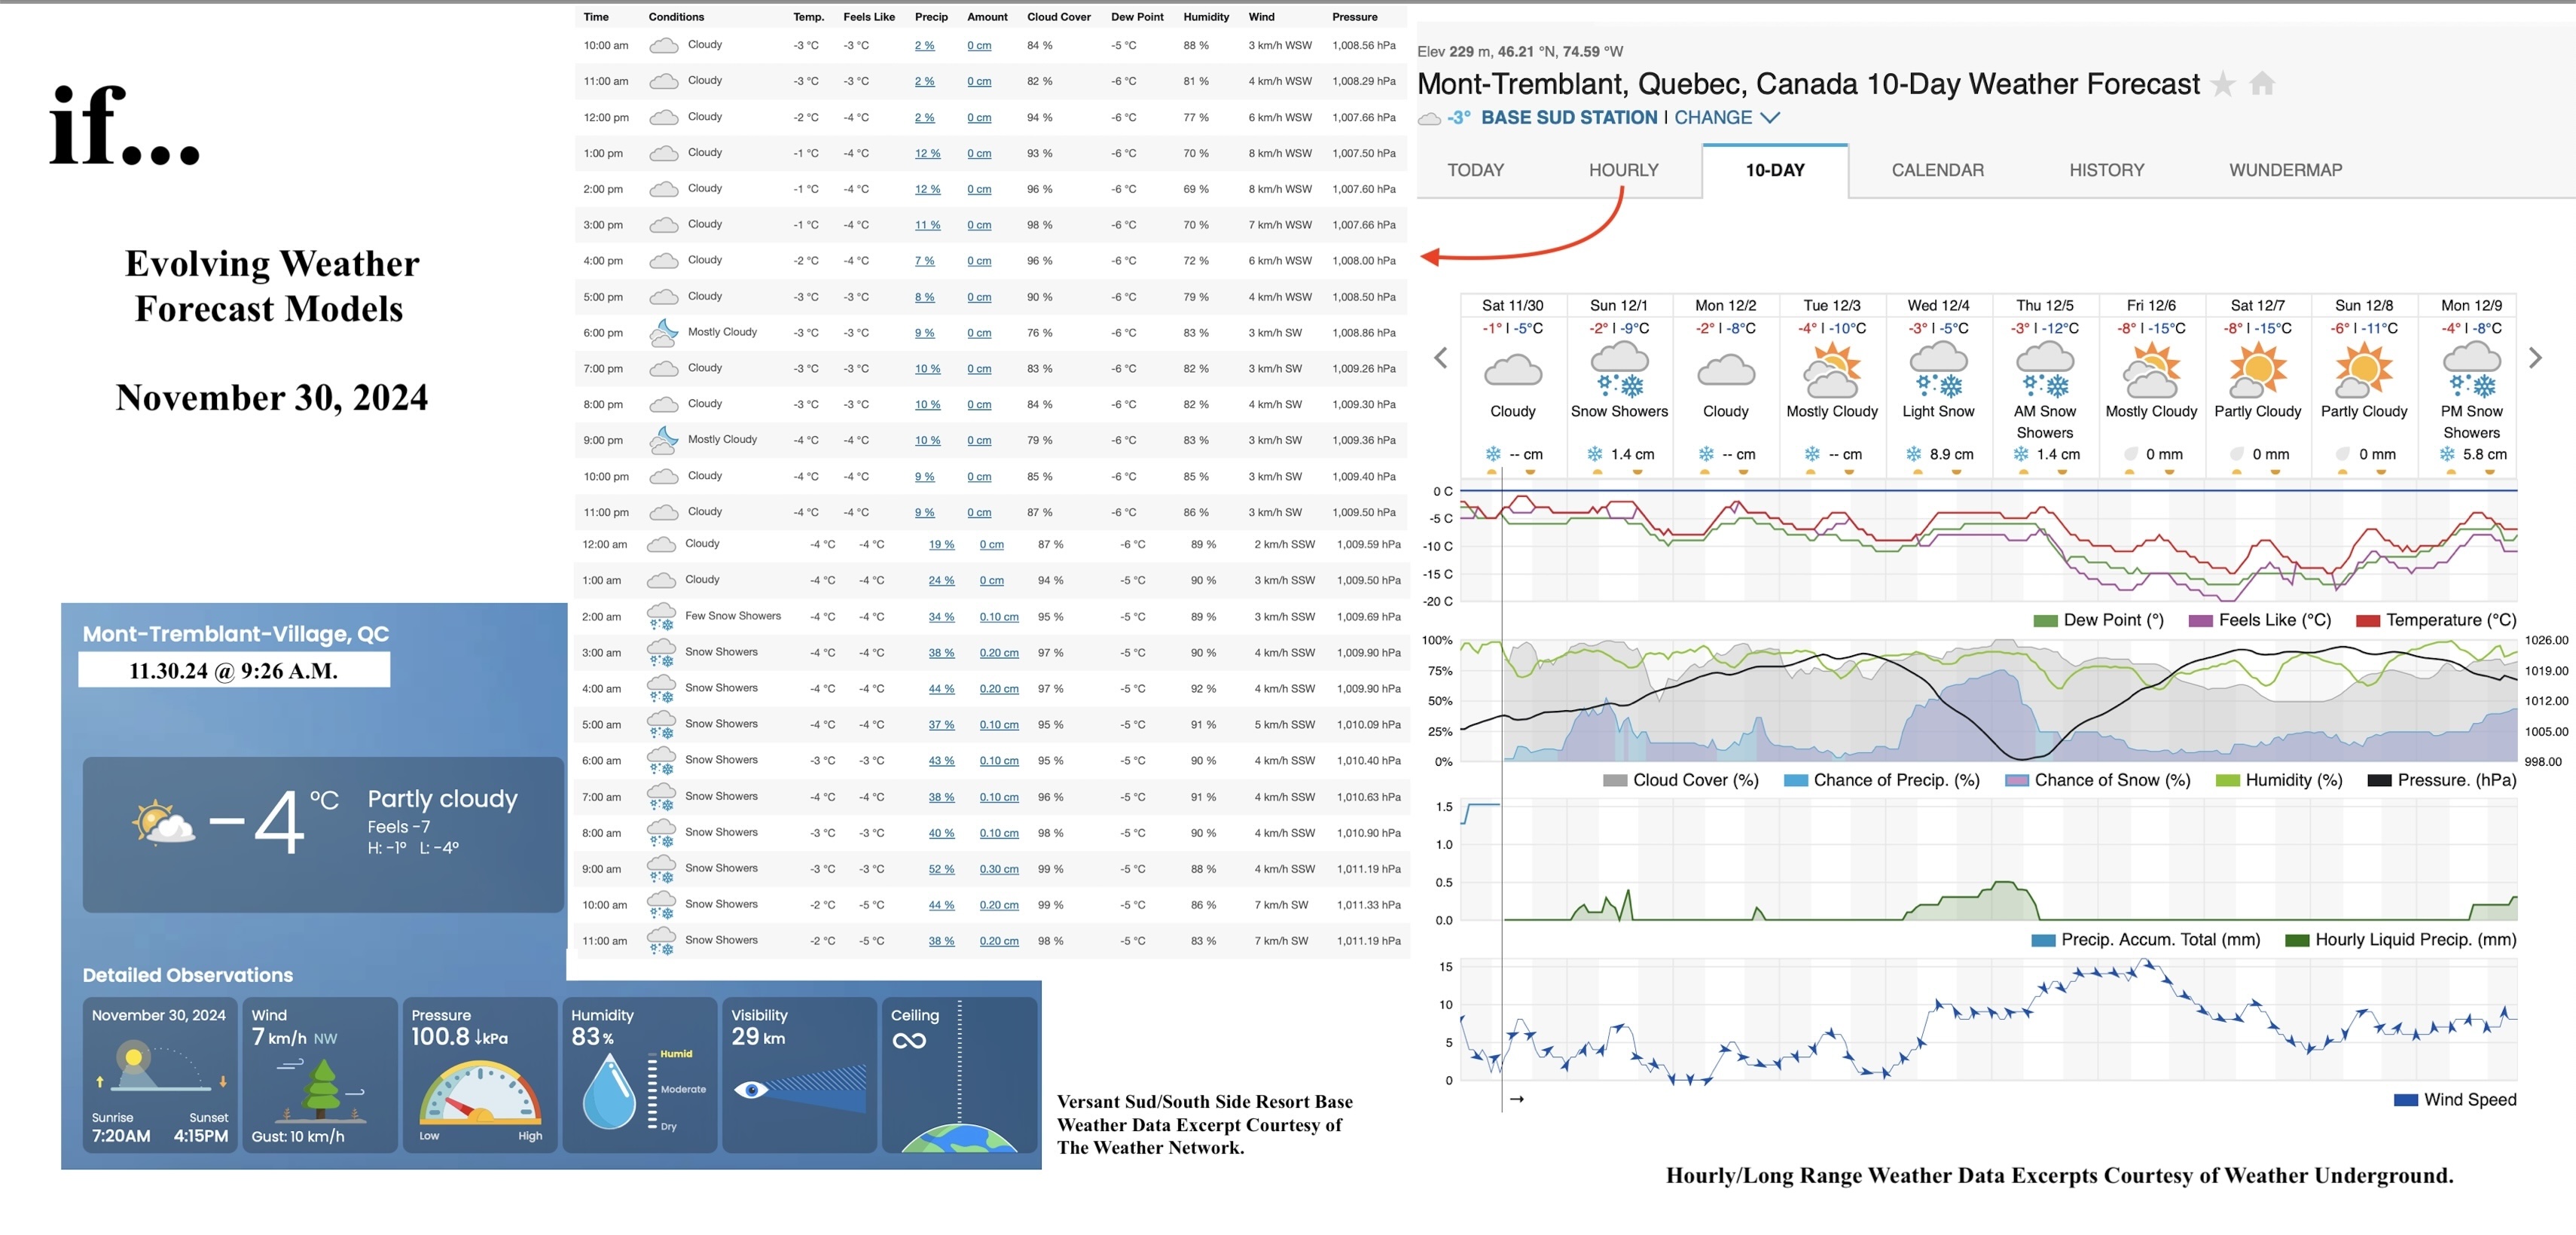Click the Mon 12/9 PM snow showers icon
The image size is (2576, 1235).
click(2471, 369)
